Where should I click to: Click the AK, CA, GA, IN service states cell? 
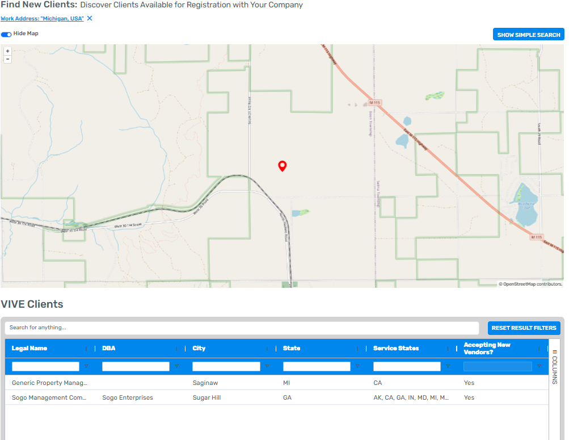411,397
